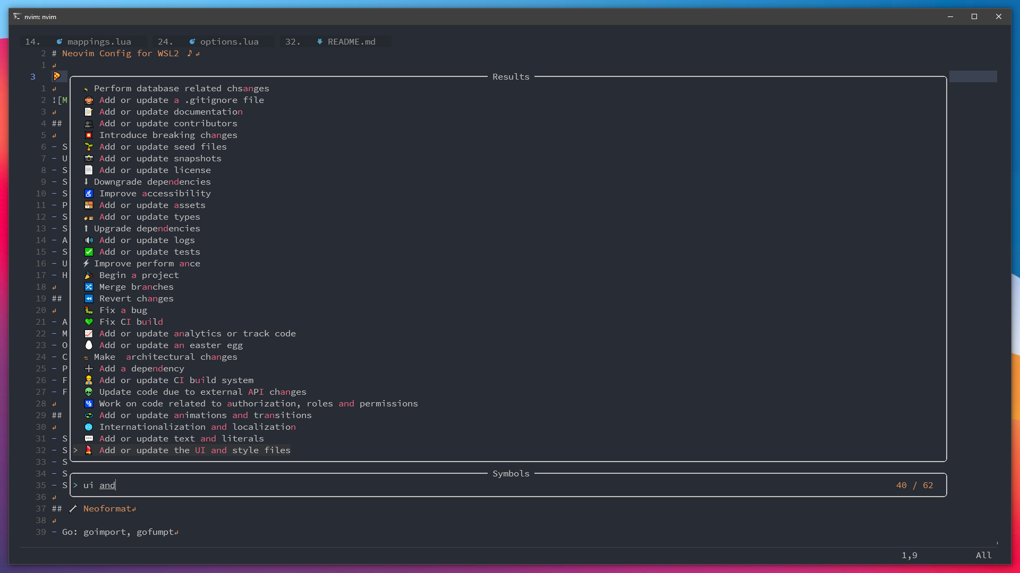This screenshot has width=1020, height=573.
Task: Select the README.md buffer tab
Action: click(x=351, y=41)
